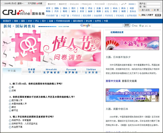This screenshot has width=163, height=133.
Task: Switch to the Hrvatski 克罗地亚语 tab
Action: coord(51,71)
